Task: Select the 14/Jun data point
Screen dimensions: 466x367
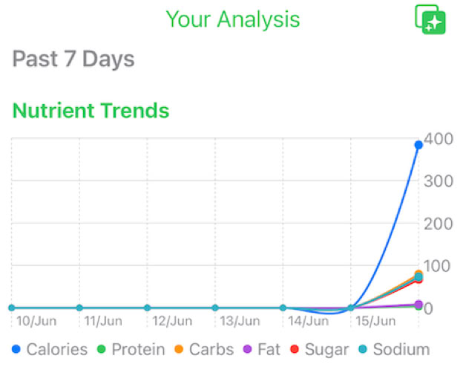Action: coord(283,308)
